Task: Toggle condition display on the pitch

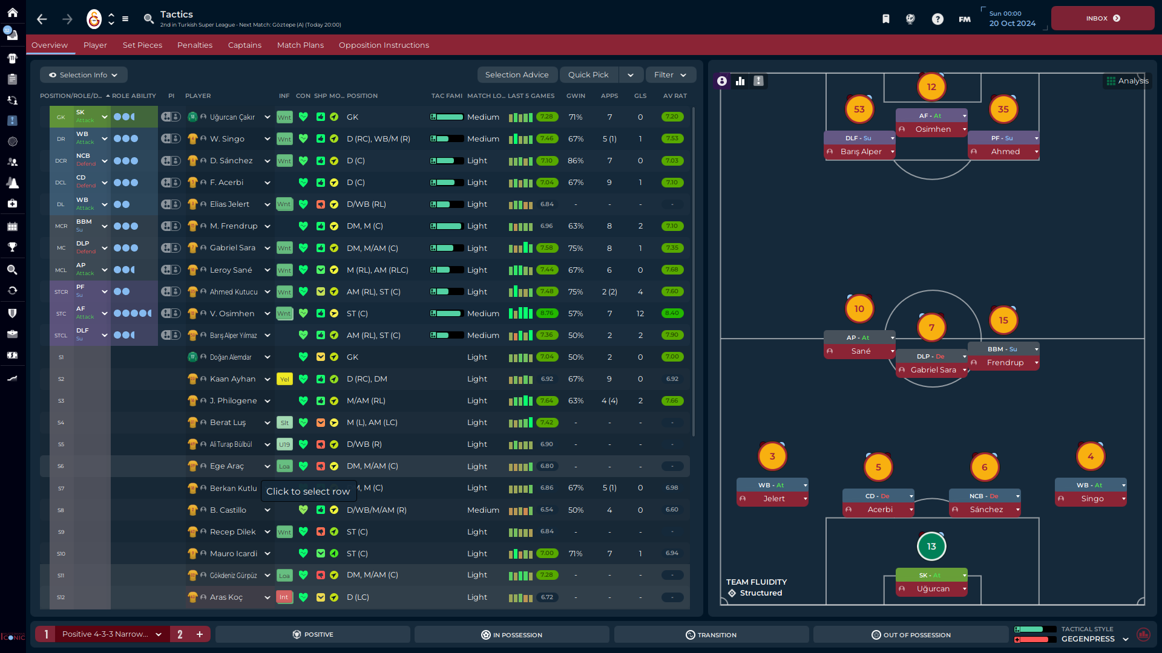Action: [758, 80]
